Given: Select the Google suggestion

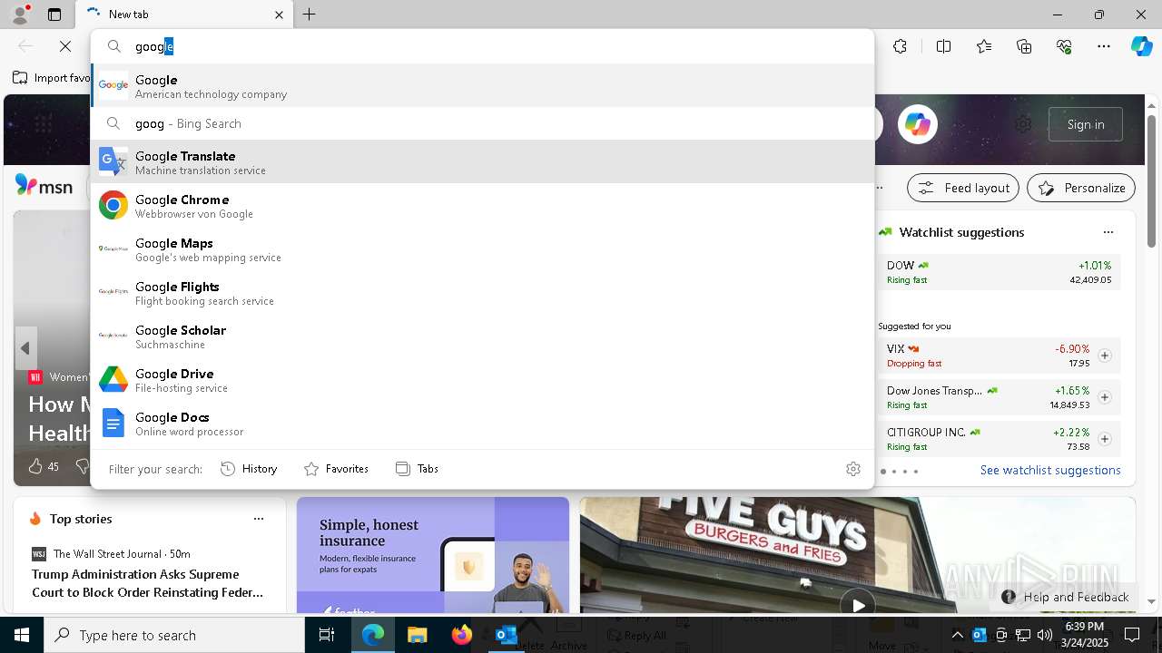Looking at the screenshot, I should [482, 86].
